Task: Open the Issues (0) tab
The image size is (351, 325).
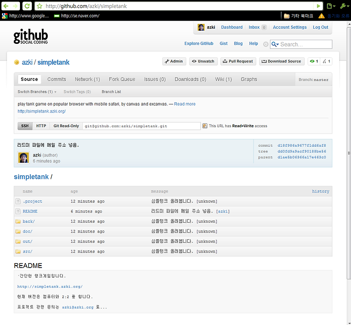Action: [155, 79]
